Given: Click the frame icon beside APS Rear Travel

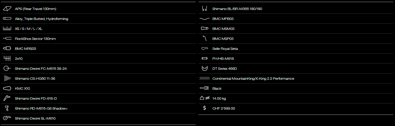Looking at the screenshot, I should click(x=7, y=9).
